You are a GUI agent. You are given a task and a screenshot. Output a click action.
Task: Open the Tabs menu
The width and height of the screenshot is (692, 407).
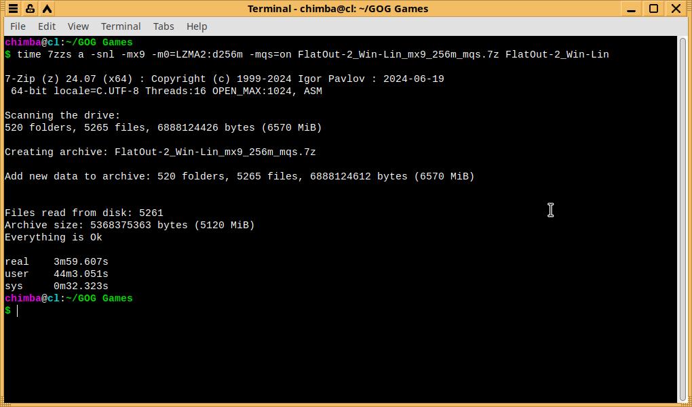click(164, 26)
